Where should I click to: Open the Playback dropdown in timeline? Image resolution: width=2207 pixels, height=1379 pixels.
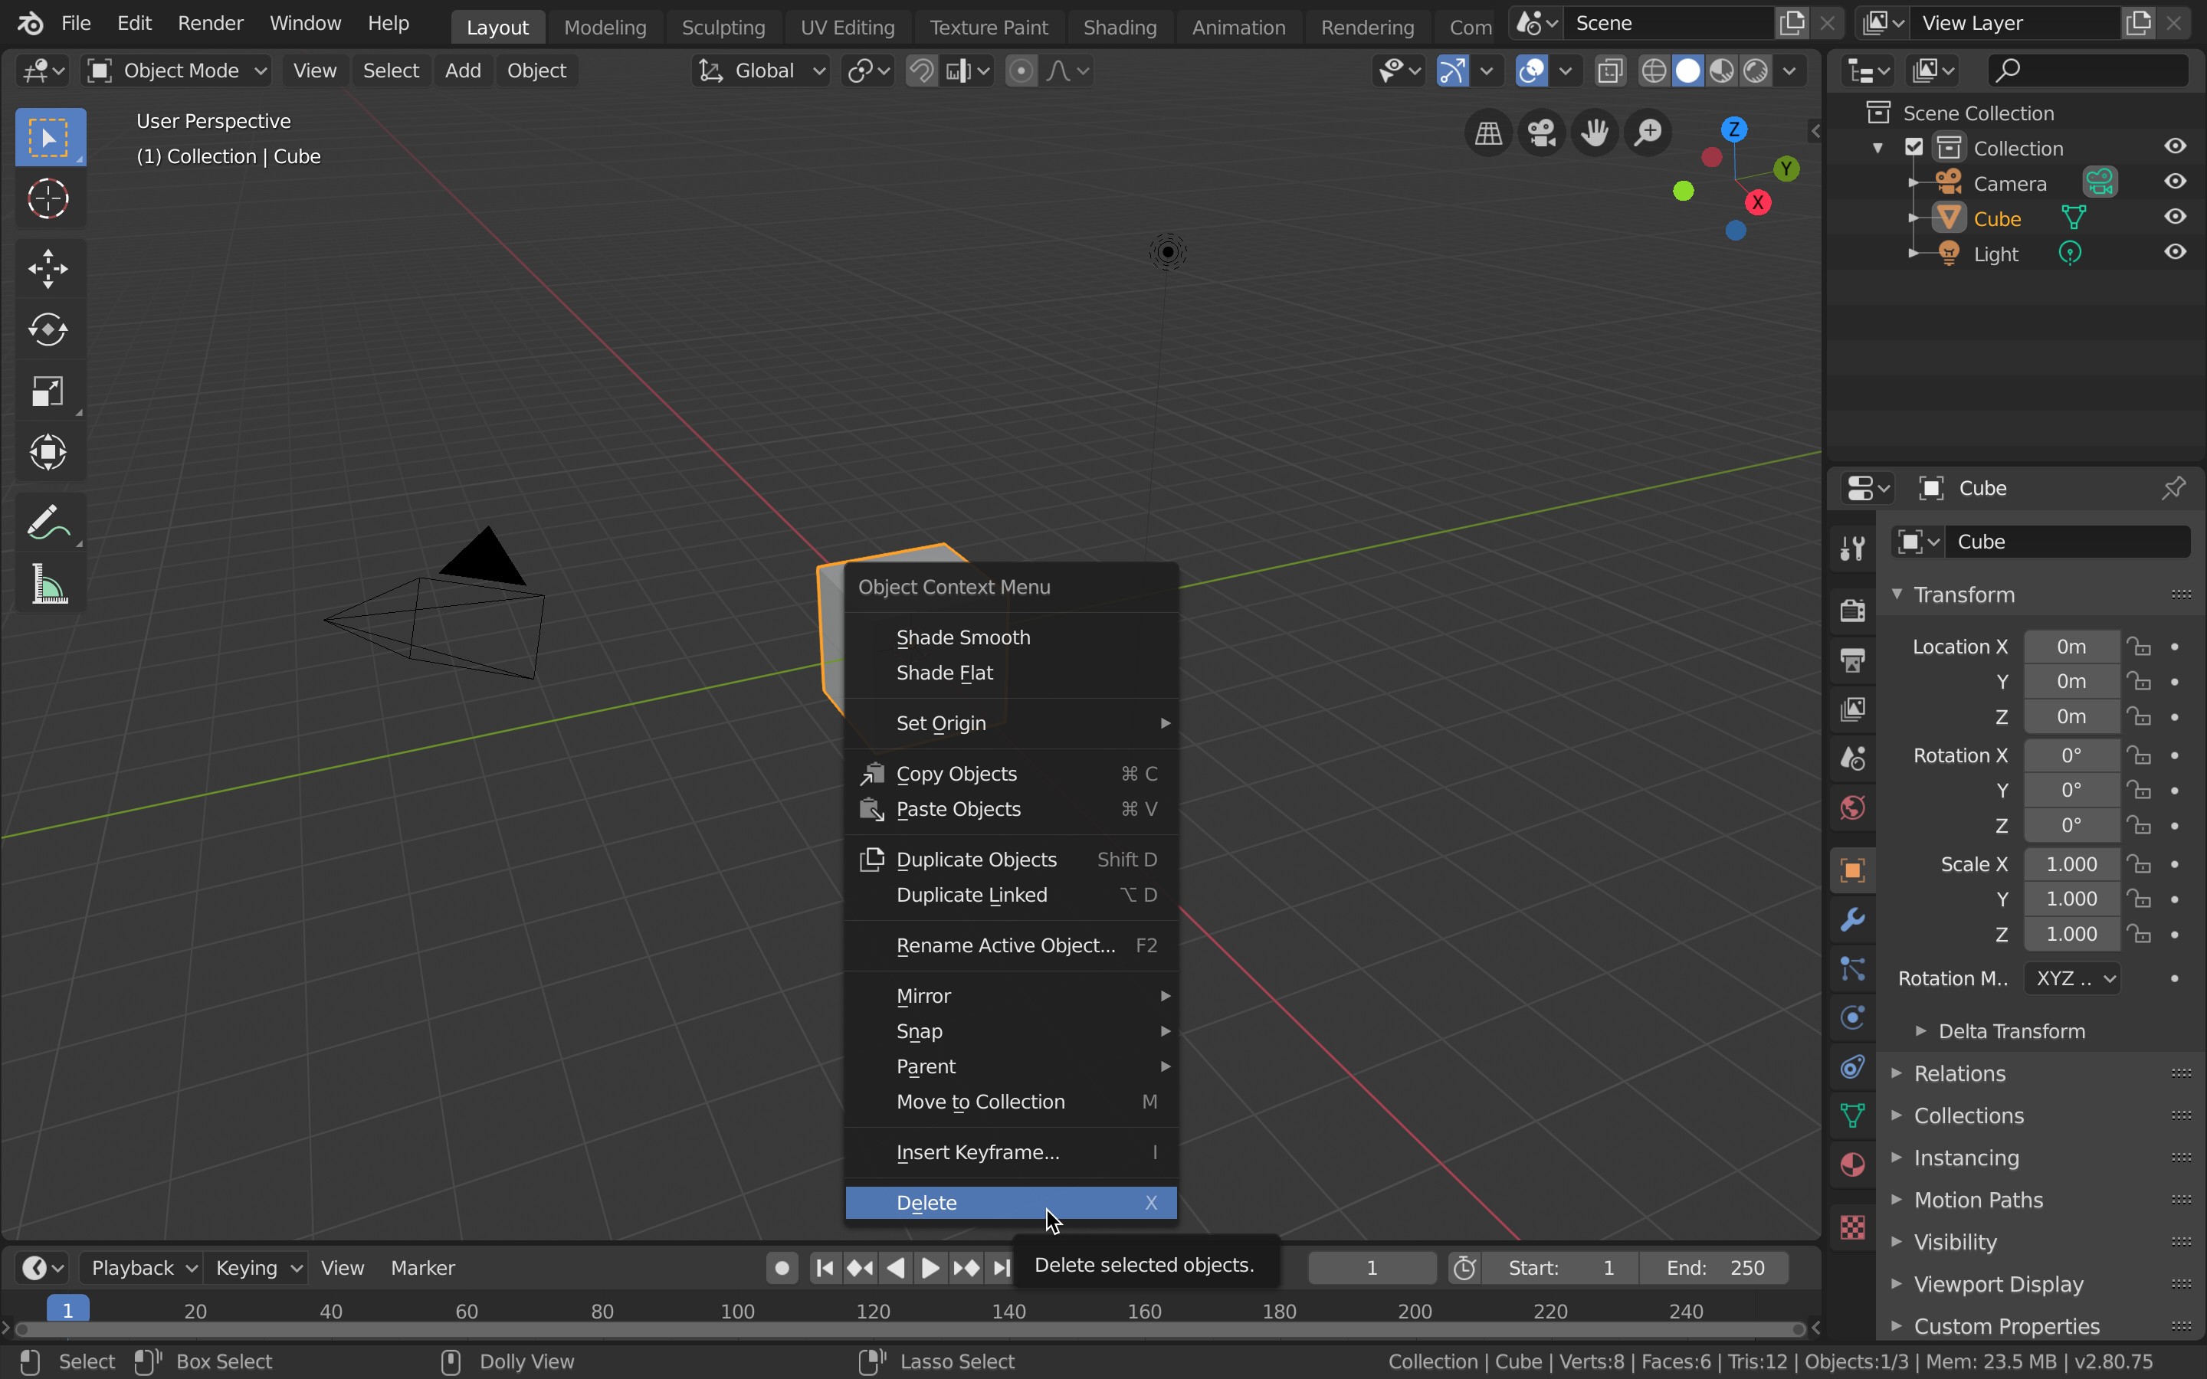143,1268
